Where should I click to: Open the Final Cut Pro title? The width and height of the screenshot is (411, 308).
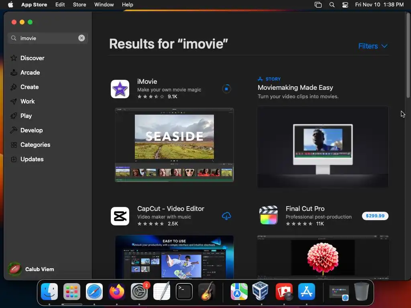coord(305,209)
